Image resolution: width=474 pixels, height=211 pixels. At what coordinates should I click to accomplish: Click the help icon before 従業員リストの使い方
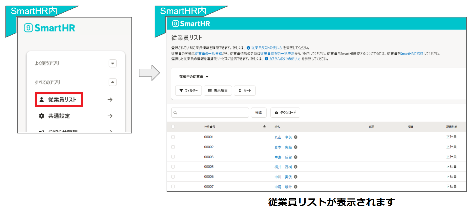248,48
